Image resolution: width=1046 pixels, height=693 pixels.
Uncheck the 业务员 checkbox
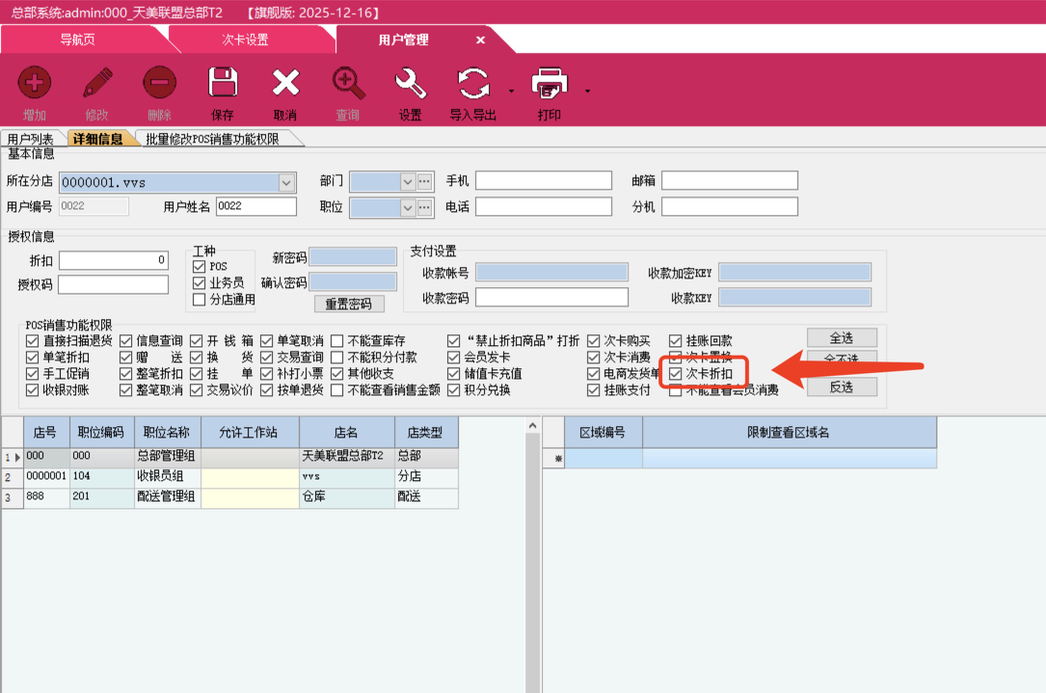click(200, 283)
